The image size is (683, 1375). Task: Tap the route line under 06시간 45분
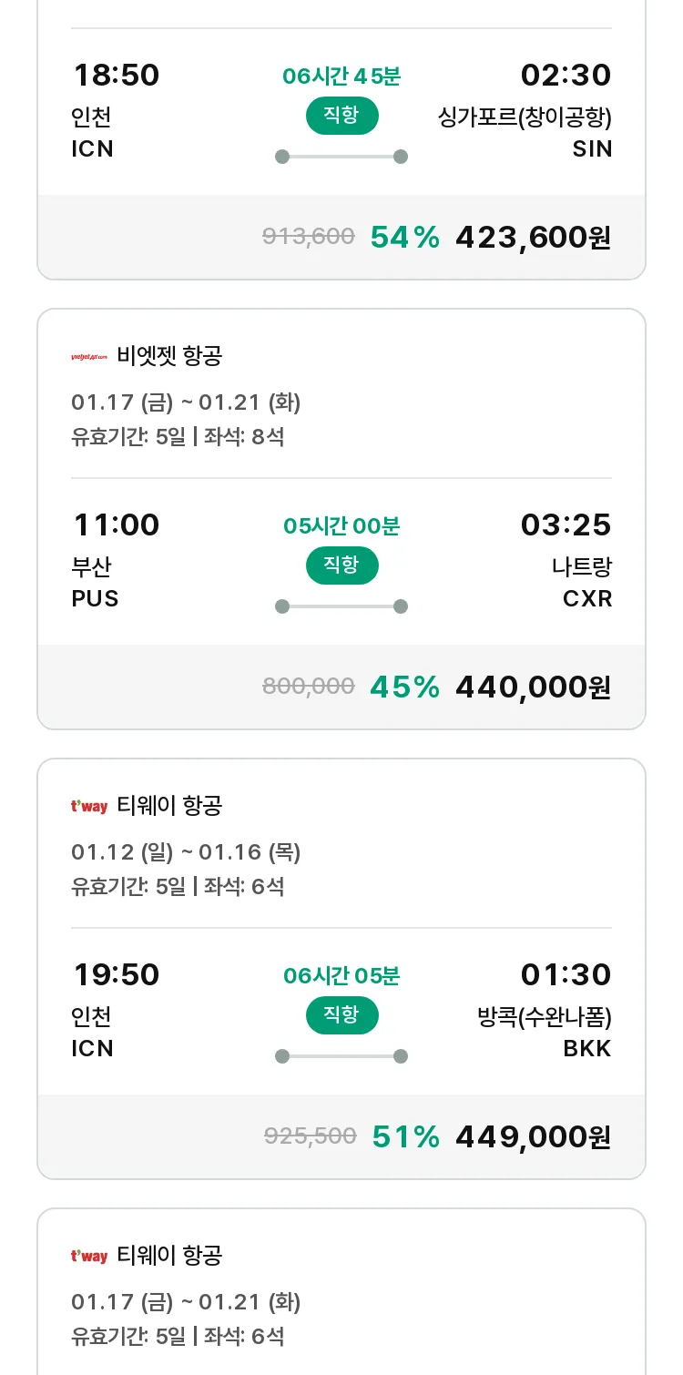tap(341, 157)
